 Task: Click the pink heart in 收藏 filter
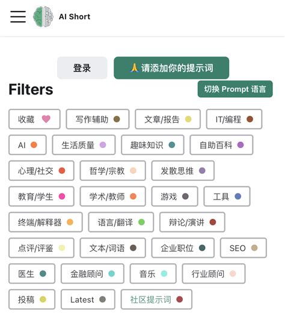pos(46,119)
